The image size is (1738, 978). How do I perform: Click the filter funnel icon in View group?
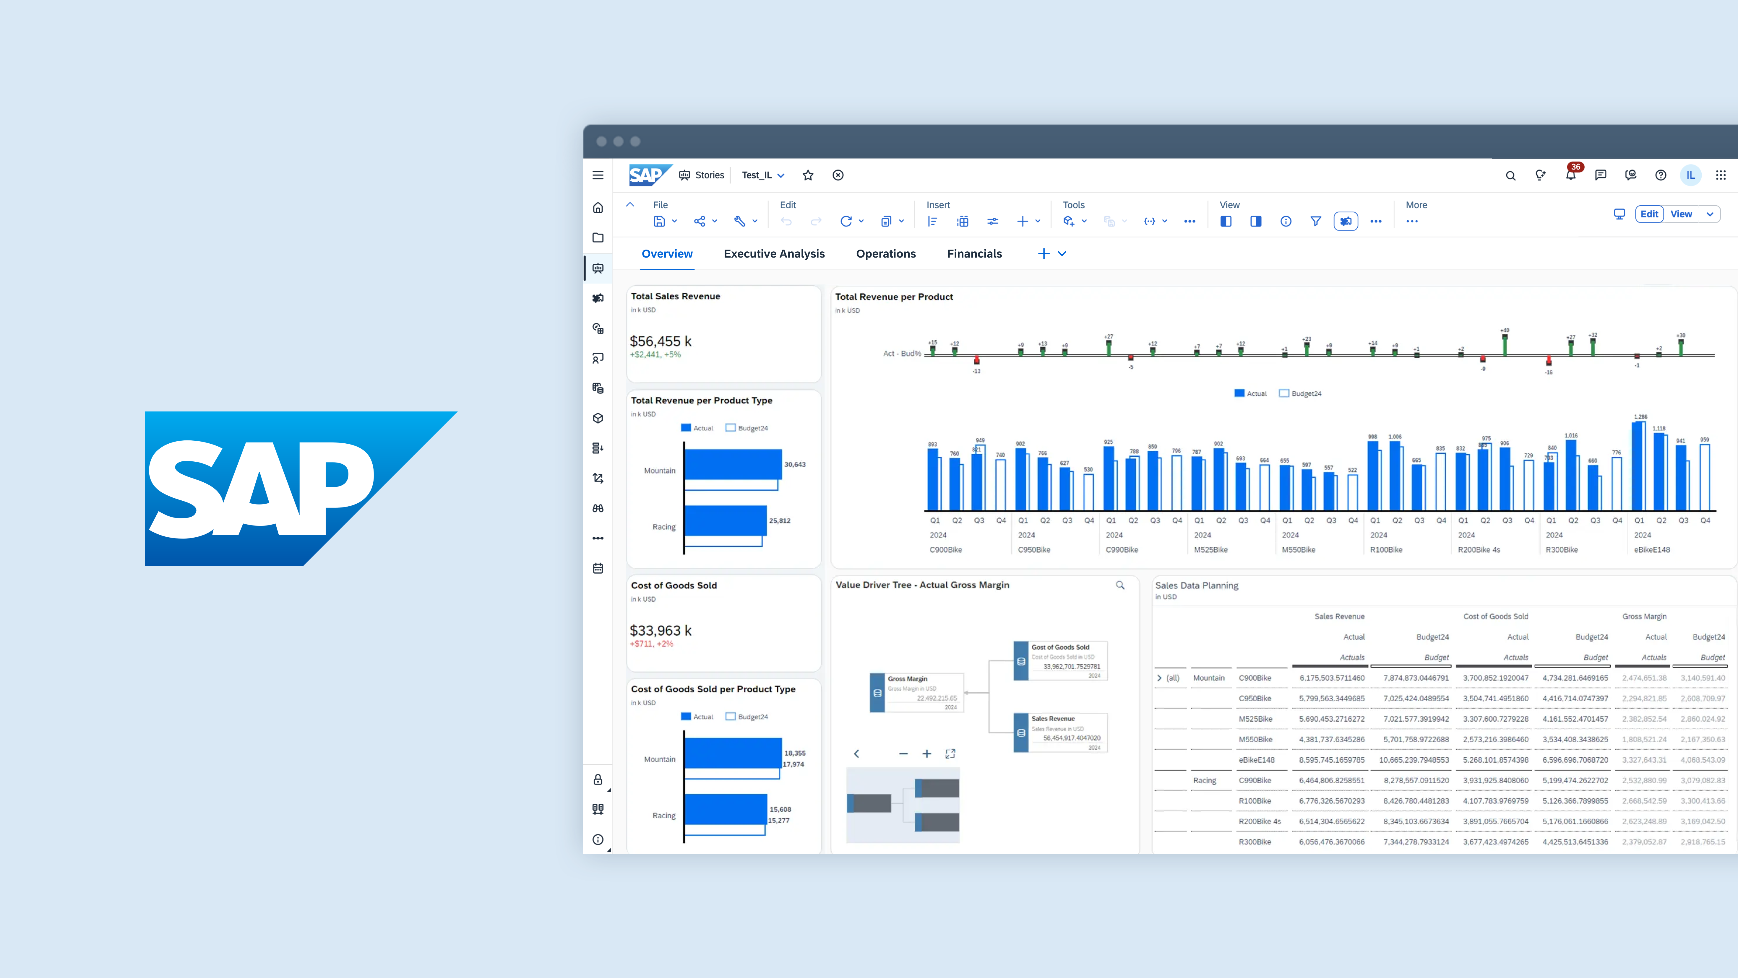(x=1316, y=221)
